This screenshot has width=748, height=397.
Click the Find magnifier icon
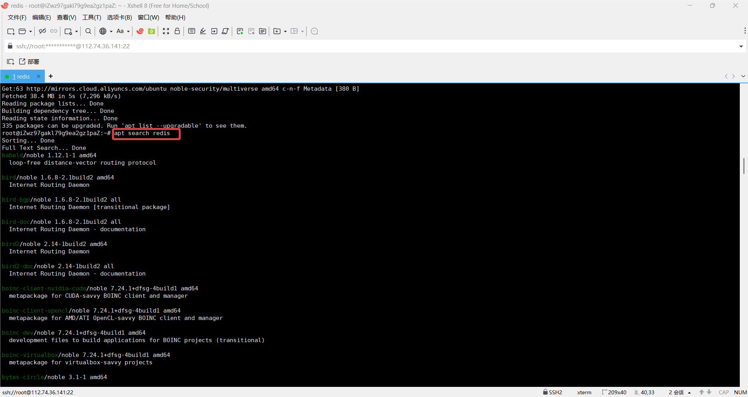coord(88,31)
